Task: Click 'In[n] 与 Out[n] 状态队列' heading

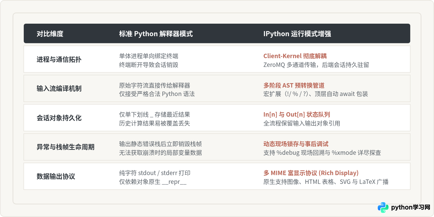Action: pos(296,115)
